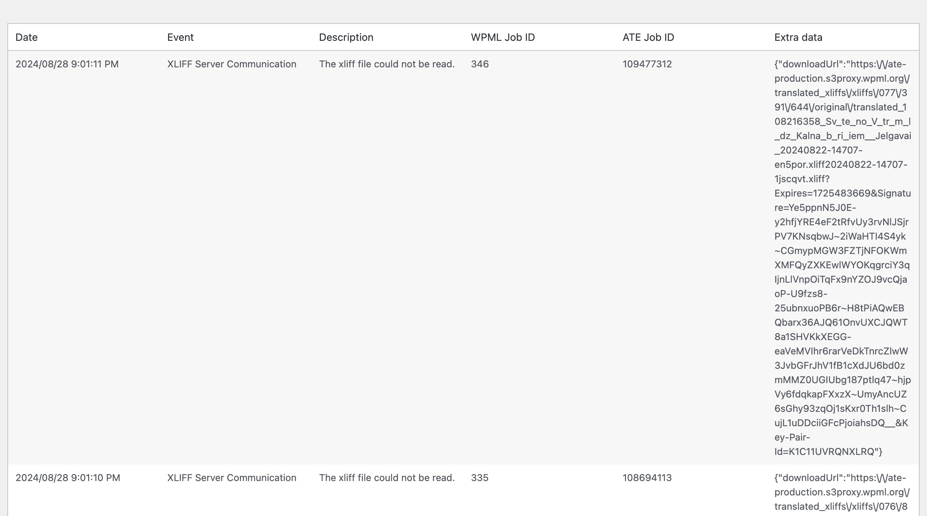Click downloadUrl text in second row
This screenshot has height=516, width=927.
811,478
